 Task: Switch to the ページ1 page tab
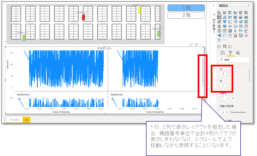[14, 120]
